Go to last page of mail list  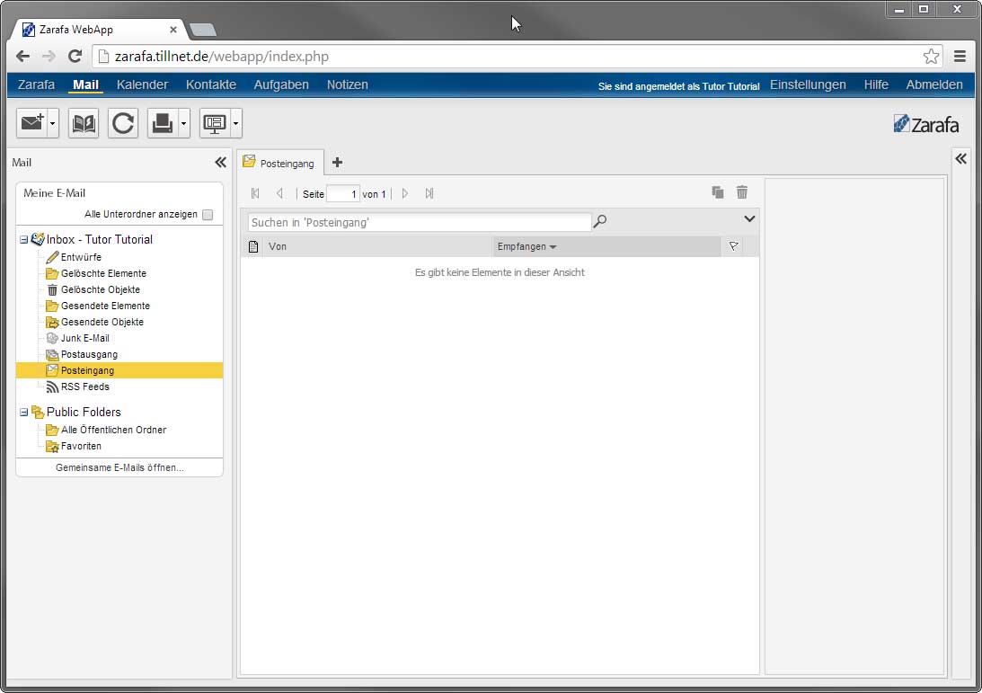click(x=429, y=193)
